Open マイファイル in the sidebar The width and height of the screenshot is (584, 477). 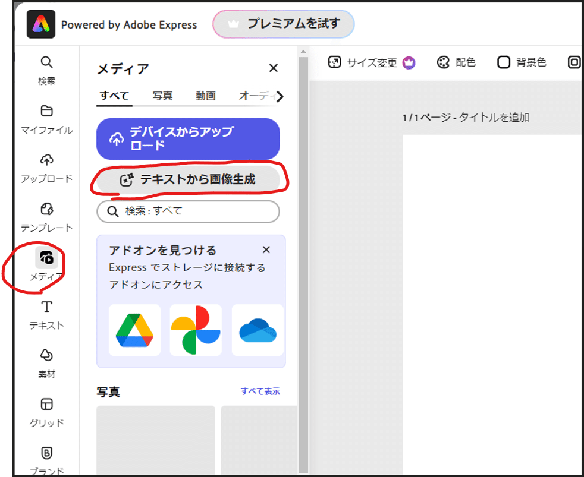tap(46, 119)
